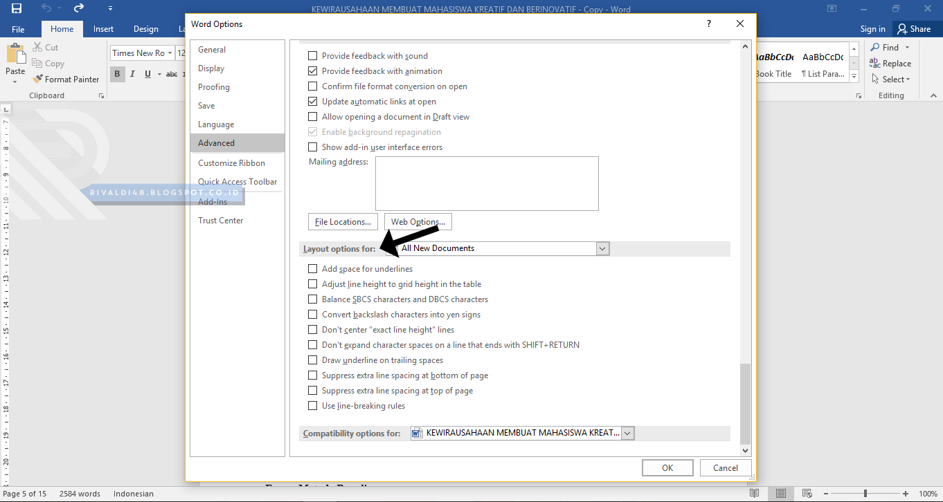Viewport: 943px width, 502px height.
Task: Click the File Locations button
Action: (x=343, y=221)
